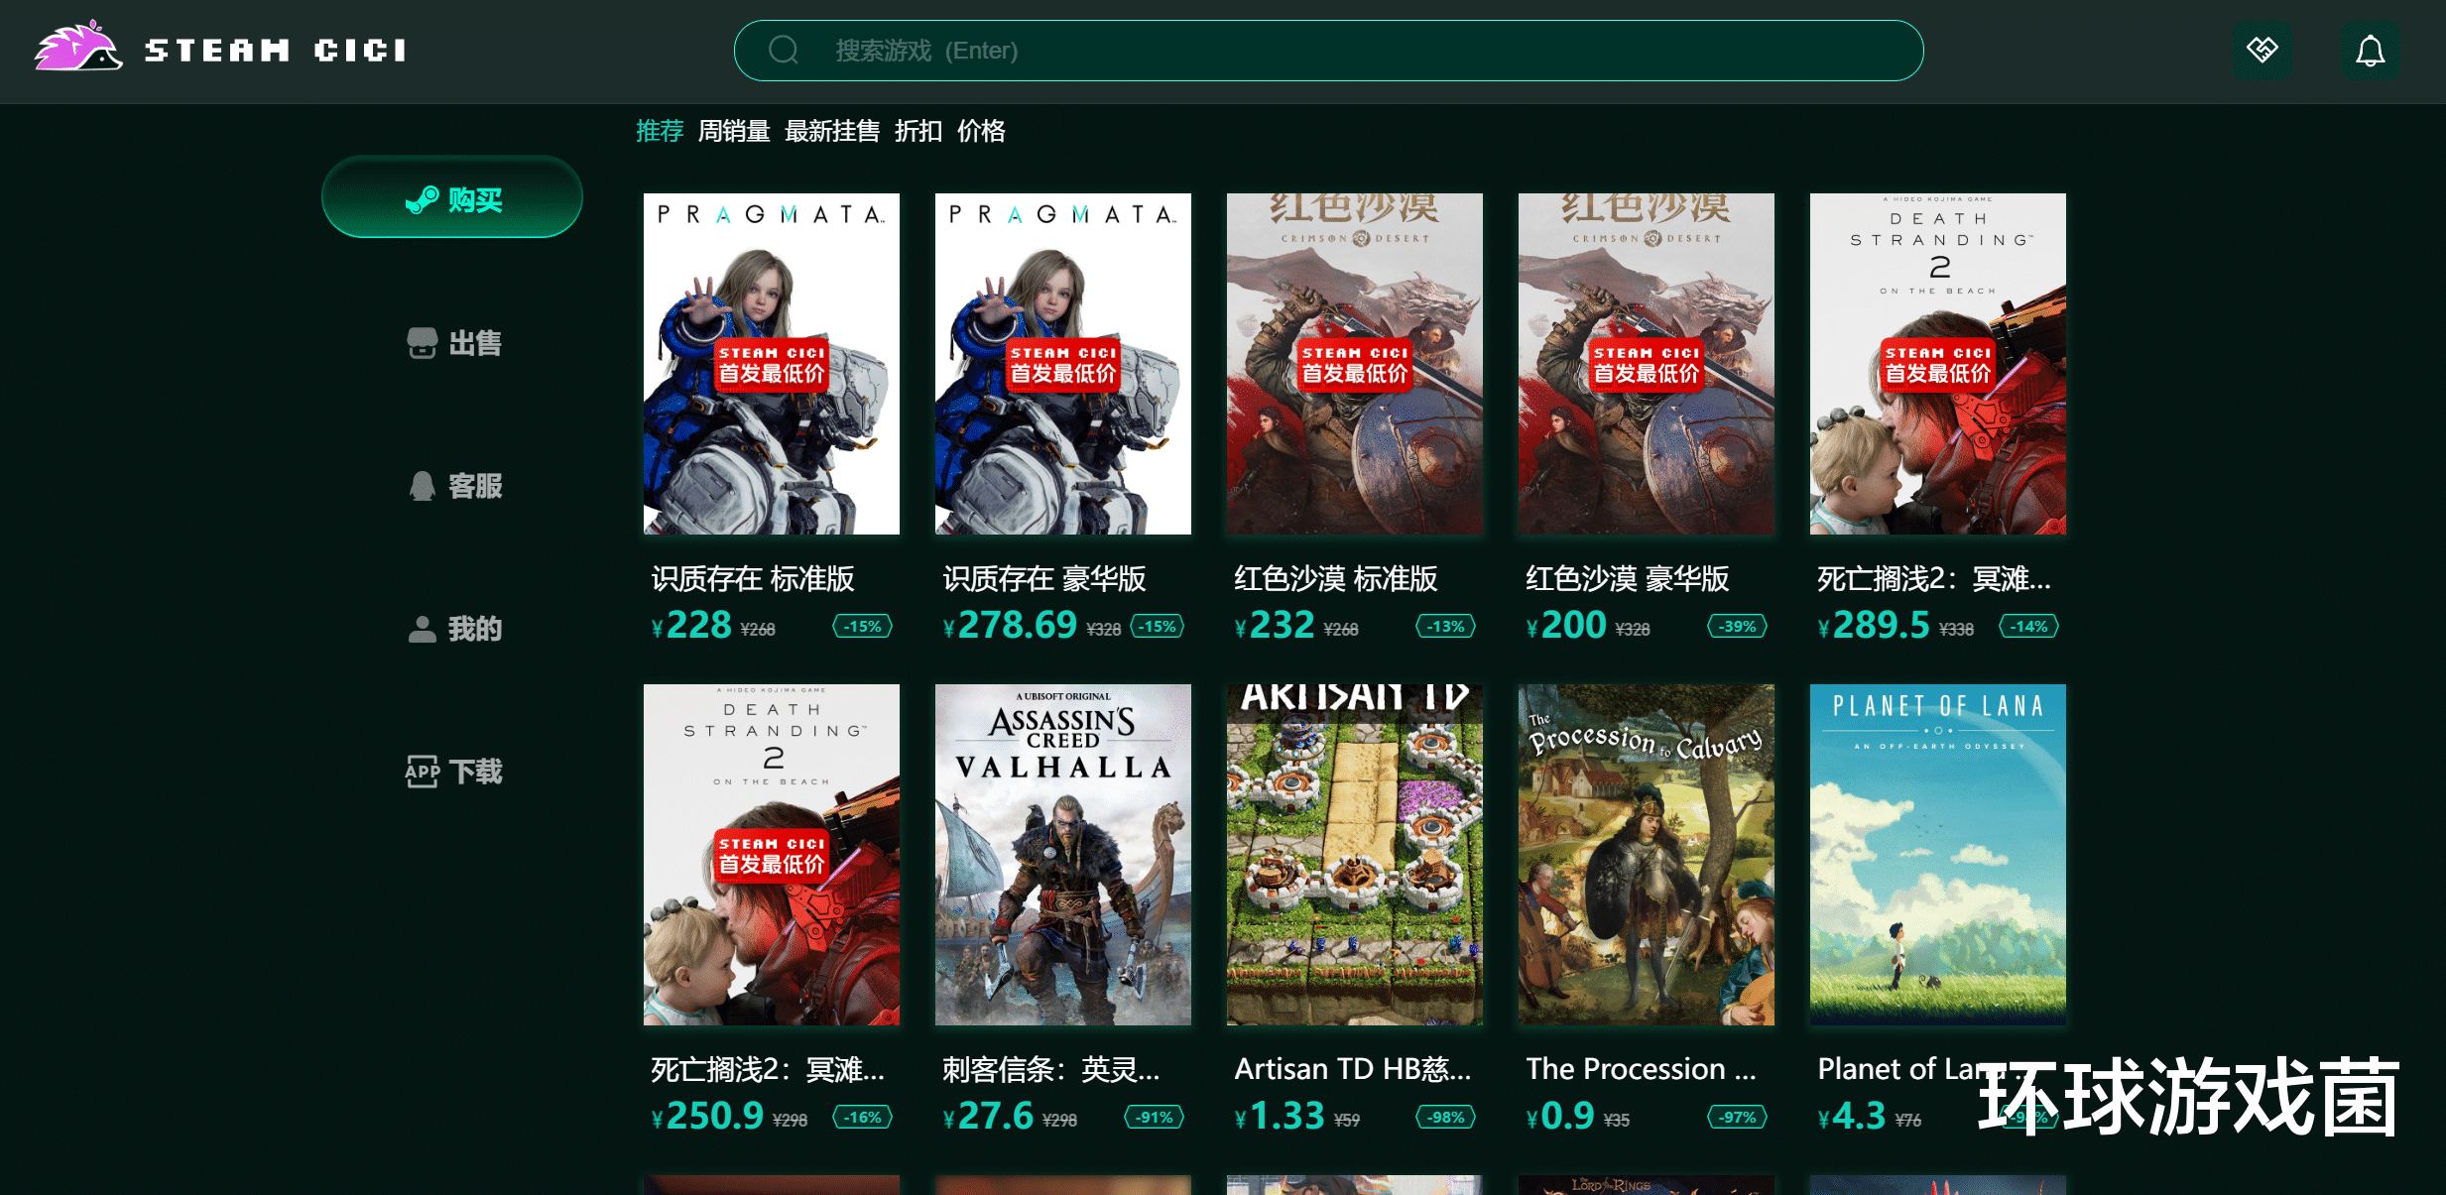Focus the 搜索游戏 search field
This screenshot has height=1195, width=2446.
1329,51
